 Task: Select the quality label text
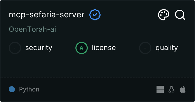167,48
